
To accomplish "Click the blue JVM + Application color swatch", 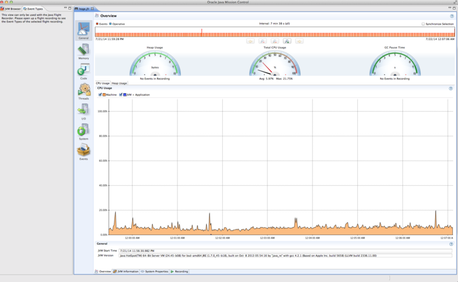I will 125,94.
